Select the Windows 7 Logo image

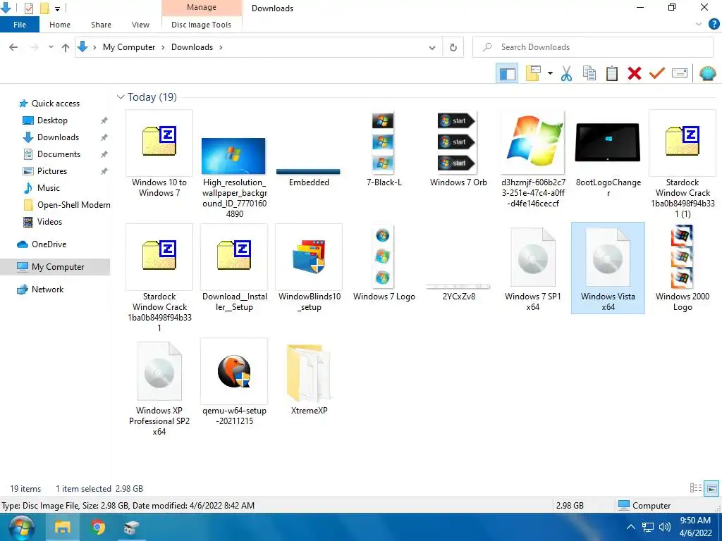pyautogui.click(x=384, y=263)
